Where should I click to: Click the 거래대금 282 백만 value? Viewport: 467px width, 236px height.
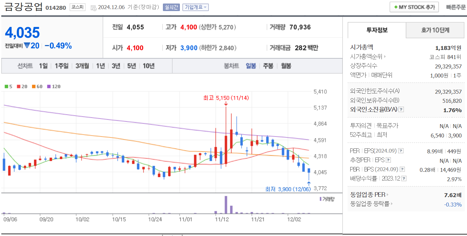click(x=306, y=48)
